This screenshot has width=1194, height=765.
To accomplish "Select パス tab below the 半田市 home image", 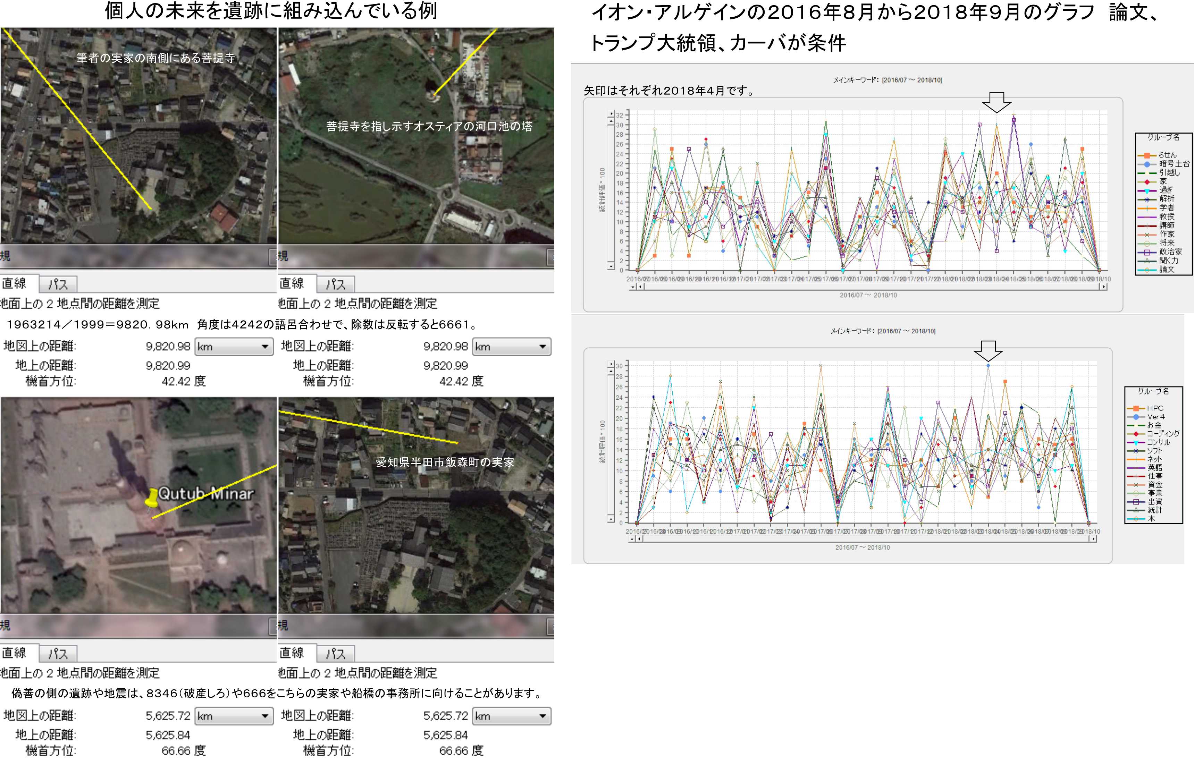I will tap(335, 654).
